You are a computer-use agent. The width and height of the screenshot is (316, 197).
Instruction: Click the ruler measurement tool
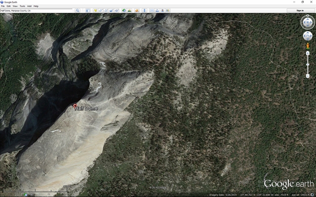coord(144,10)
